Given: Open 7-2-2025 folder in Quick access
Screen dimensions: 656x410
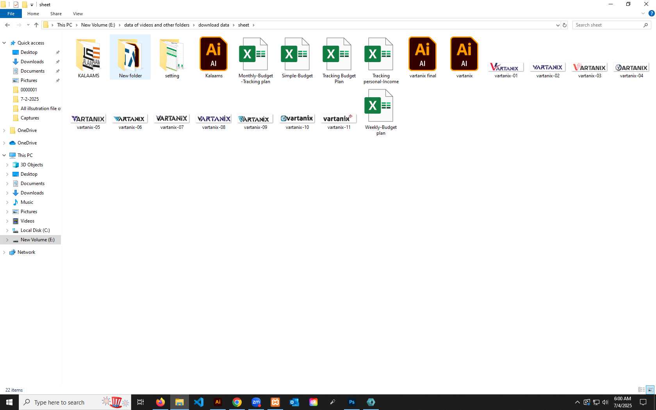Looking at the screenshot, I should point(30,99).
